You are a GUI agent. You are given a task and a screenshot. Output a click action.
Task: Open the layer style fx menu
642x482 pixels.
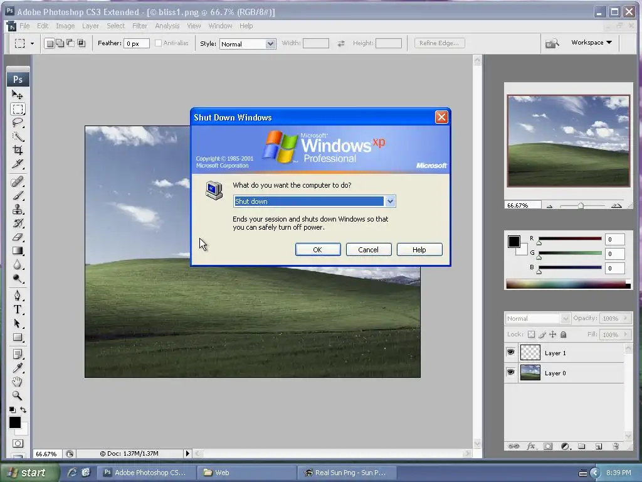531,446
